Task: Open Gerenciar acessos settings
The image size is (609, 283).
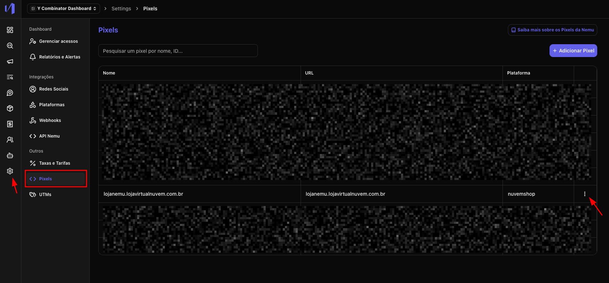Action: [55, 41]
